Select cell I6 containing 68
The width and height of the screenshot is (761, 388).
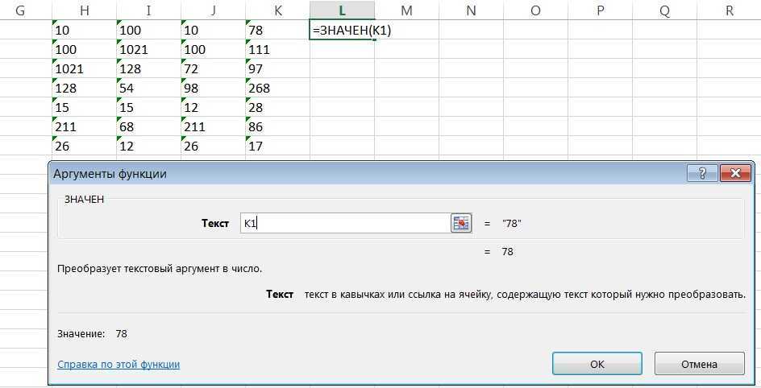pos(148,127)
